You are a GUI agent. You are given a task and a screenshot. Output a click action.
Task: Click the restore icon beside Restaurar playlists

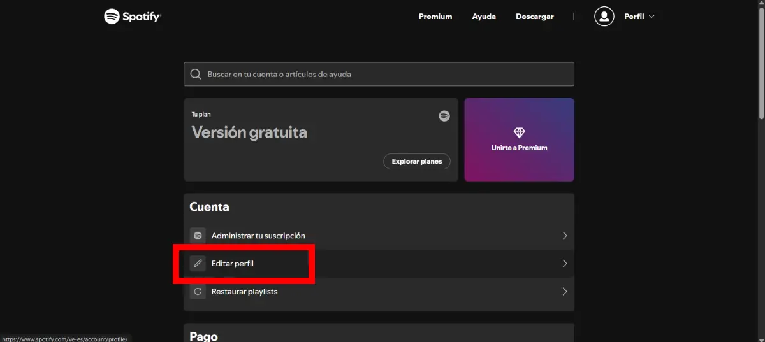(x=198, y=292)
